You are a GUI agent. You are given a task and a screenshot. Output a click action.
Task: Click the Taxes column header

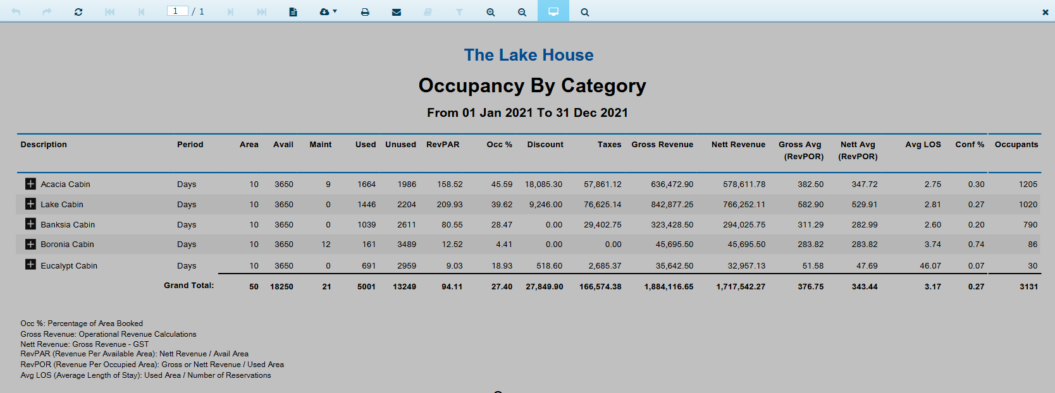(610, 145)
